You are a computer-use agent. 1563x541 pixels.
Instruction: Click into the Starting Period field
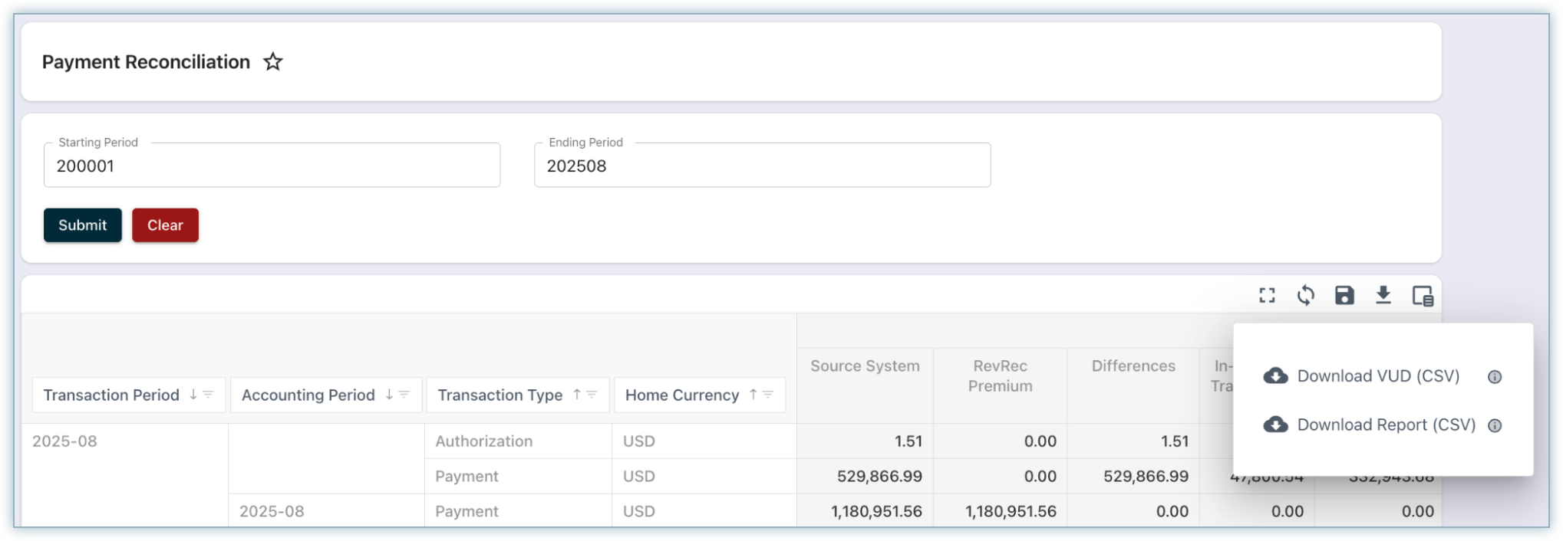272,166
